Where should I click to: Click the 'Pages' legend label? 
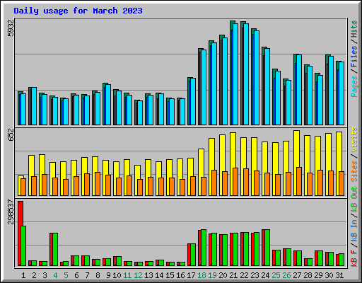pyautogui.click(x=354, y=86)
